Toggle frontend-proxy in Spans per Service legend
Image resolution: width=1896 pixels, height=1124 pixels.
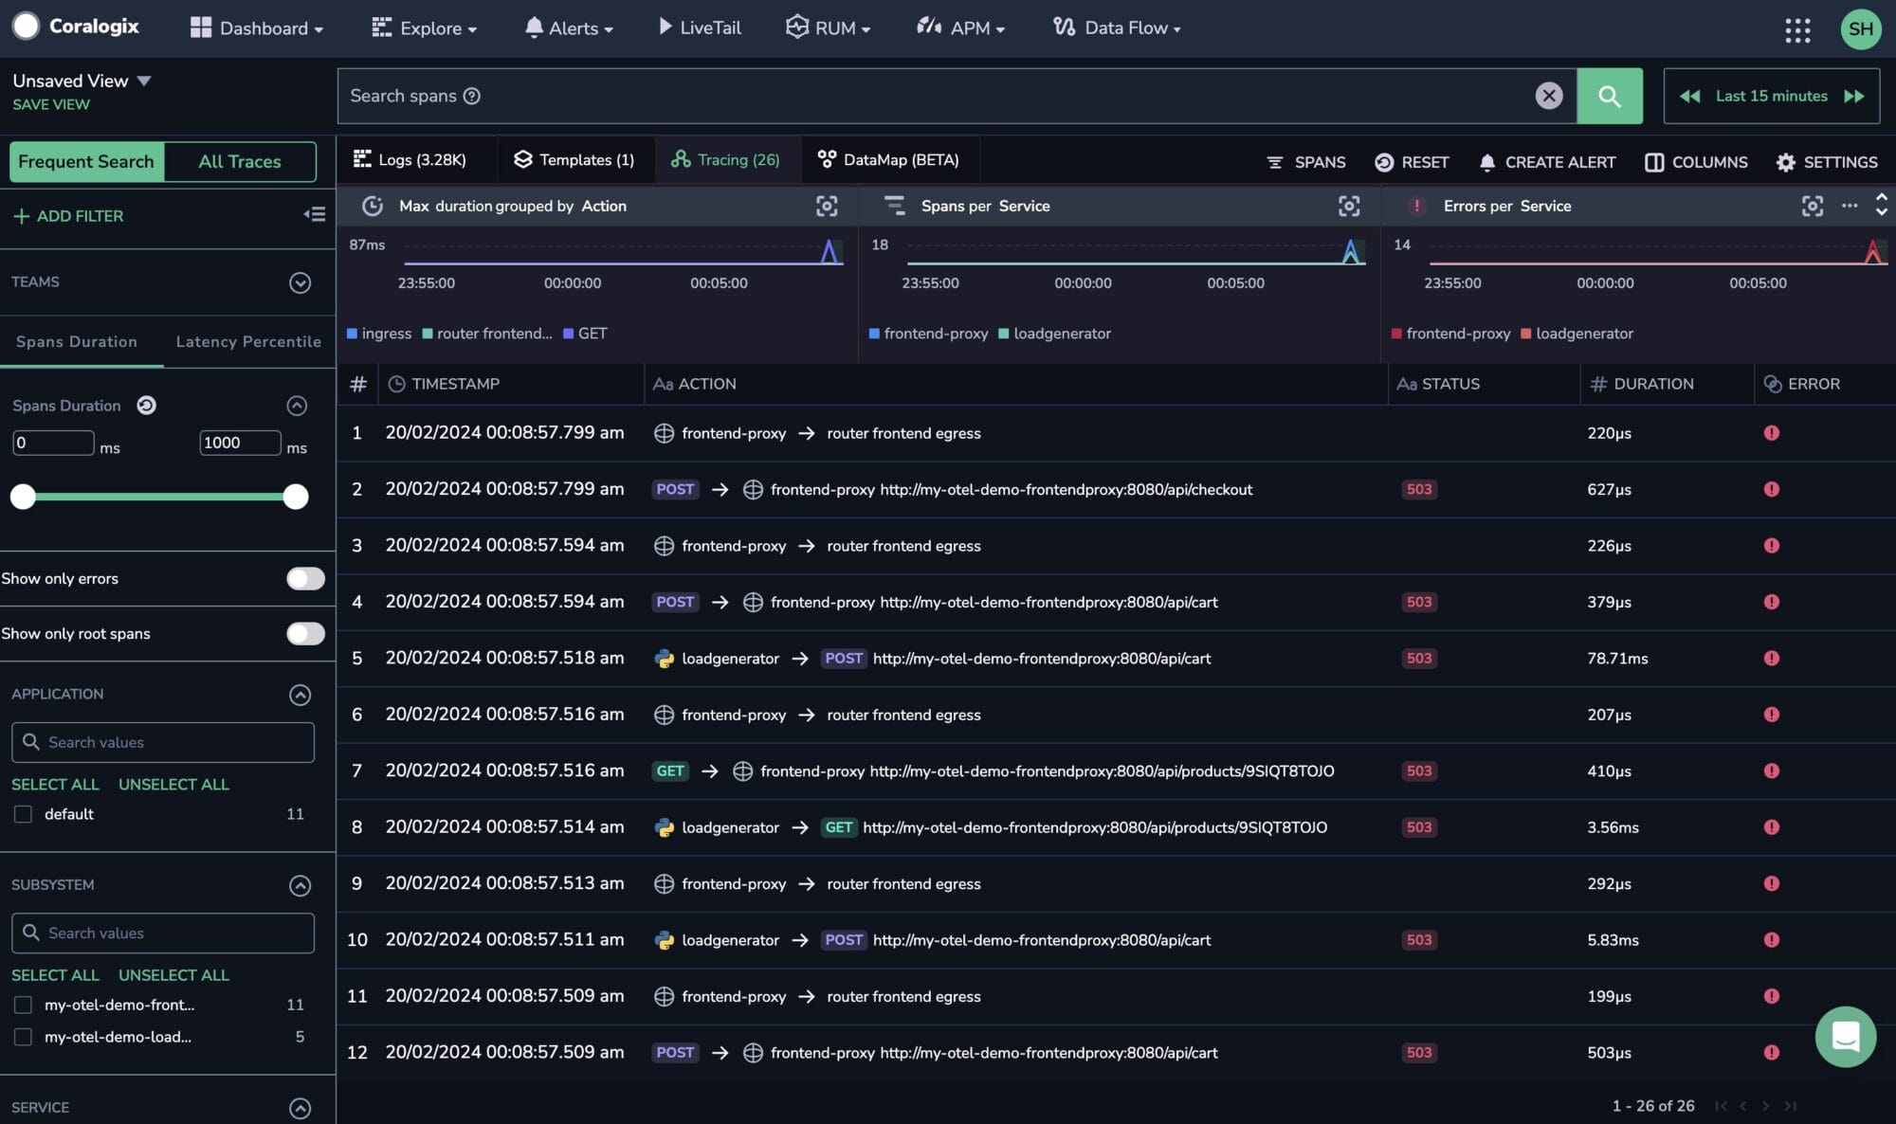coord(928,334)
